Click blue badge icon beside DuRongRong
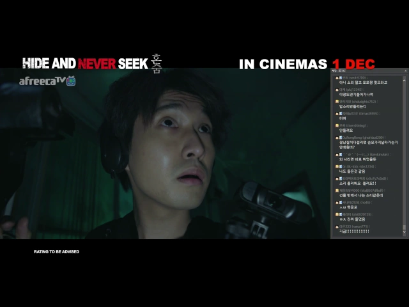This screenshot has height=307, width=409. click(341, 138)
